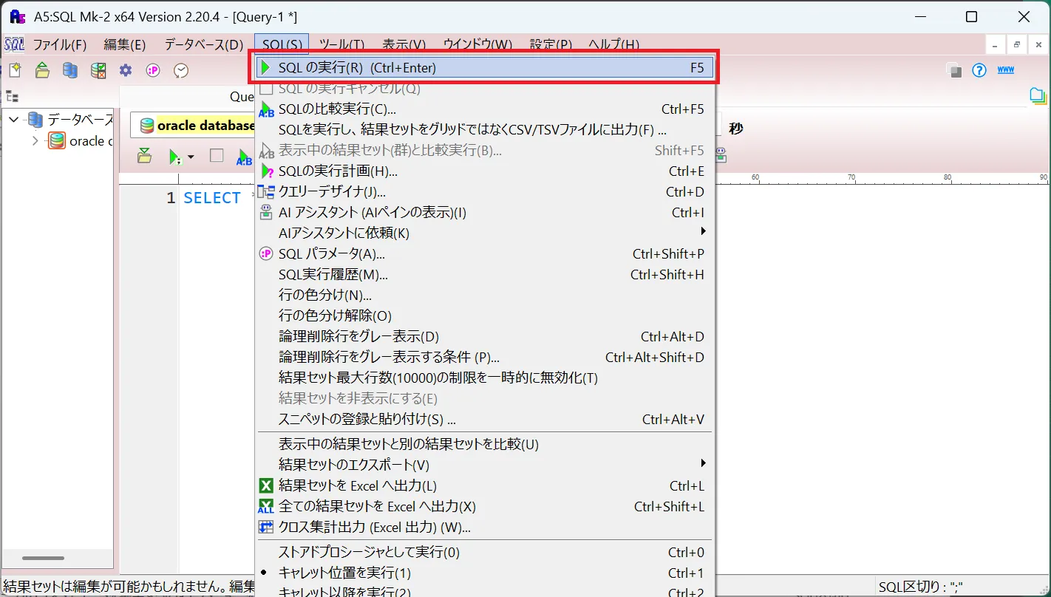Click the database check-and-cross toolbar icon

point(98,70)
